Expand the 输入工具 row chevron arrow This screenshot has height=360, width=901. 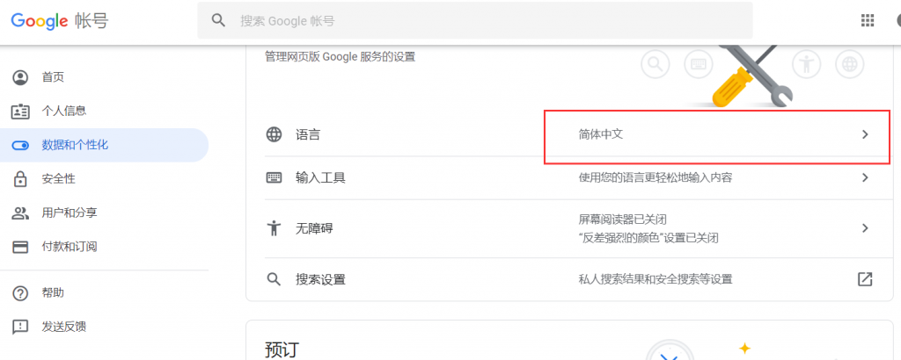[x=865, y=177]
